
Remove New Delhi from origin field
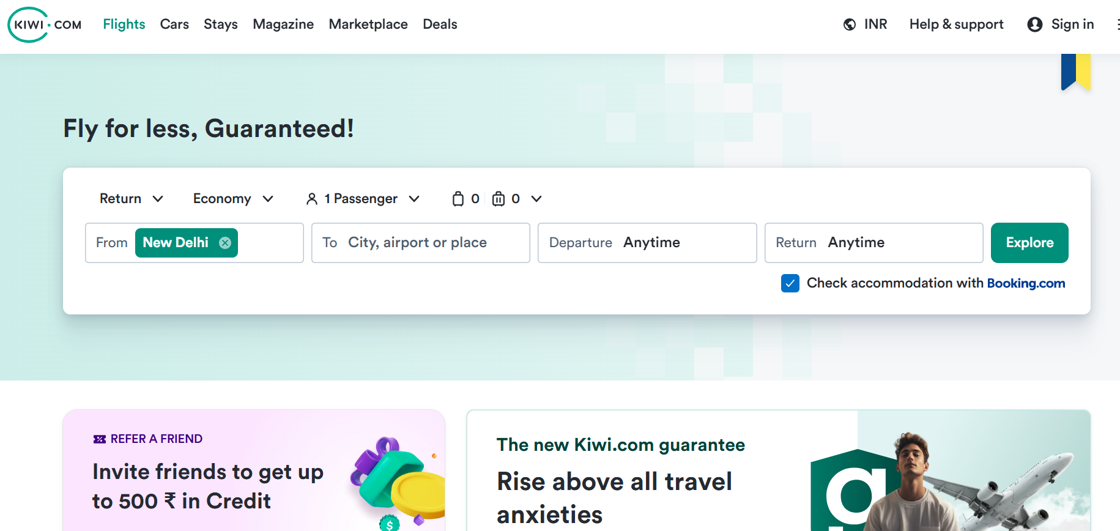pos(225,243)
